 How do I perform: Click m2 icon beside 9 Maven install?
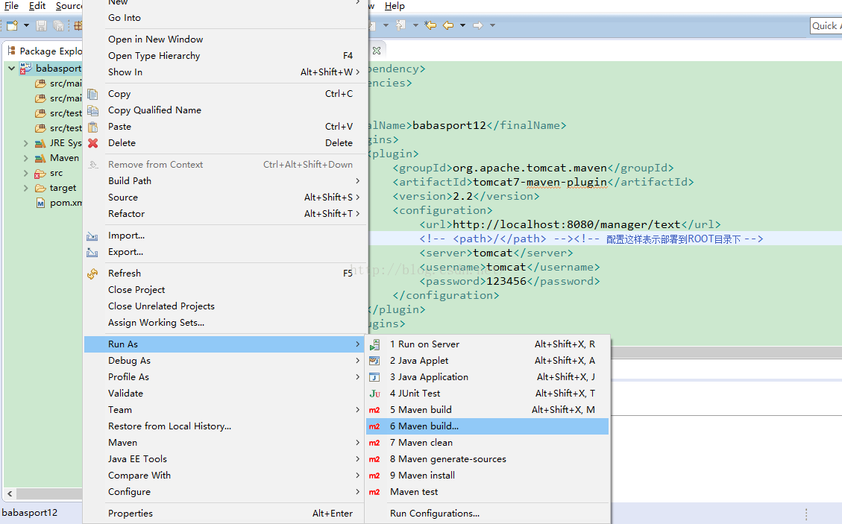click(374, 476)
